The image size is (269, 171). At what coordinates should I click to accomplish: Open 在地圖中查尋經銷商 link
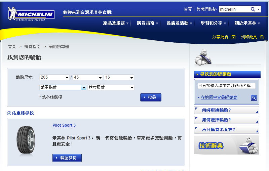219,97
